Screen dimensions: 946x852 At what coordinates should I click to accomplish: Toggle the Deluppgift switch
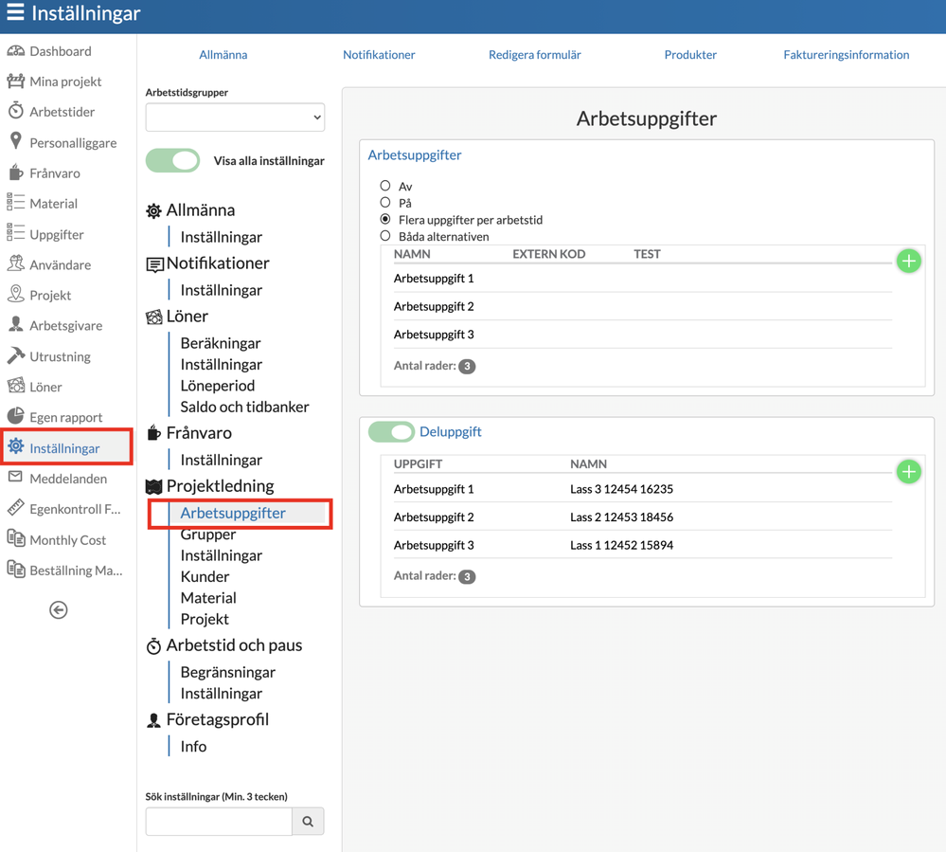point(391,432)
